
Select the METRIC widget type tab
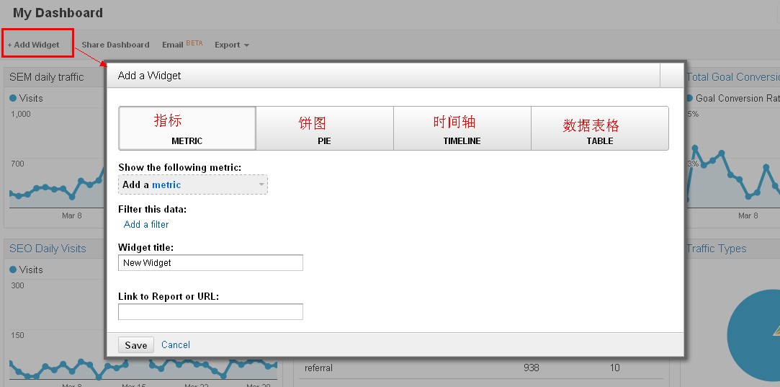click(187, 128)
